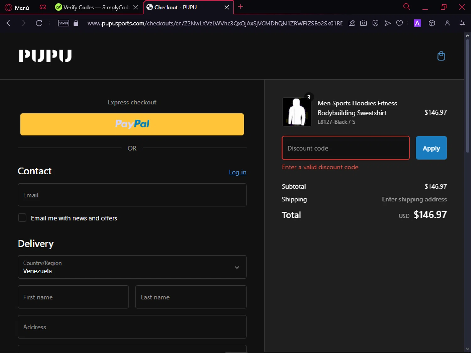
Task: Open a new browser tab
Action: pos(241,7)
